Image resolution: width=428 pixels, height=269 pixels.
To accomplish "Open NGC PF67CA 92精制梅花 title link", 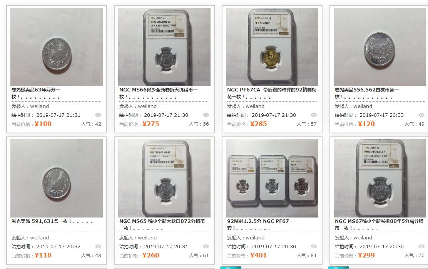I will point(272,93).
